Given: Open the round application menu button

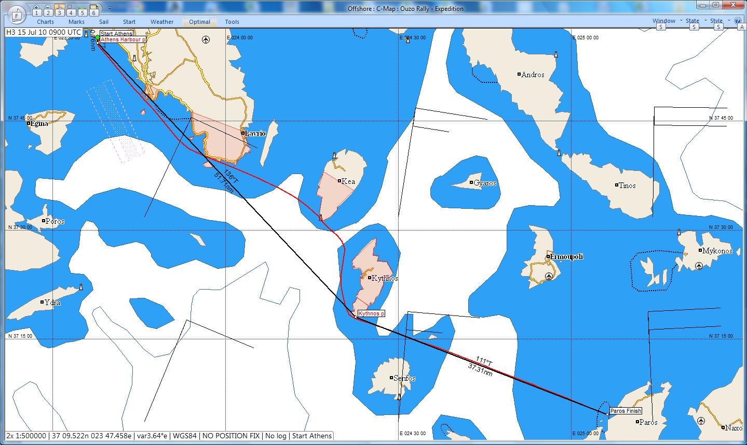Looking at the screenshot, I should click(17, 15).
